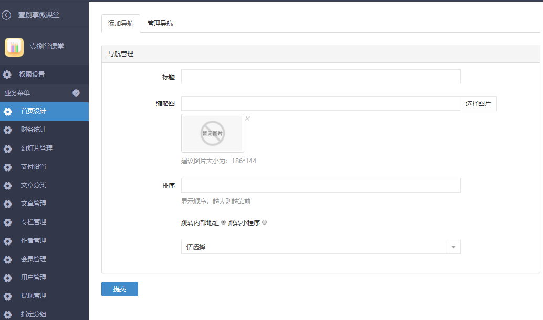
Task: Focus the 标题 input field
Action: [321, 76]
